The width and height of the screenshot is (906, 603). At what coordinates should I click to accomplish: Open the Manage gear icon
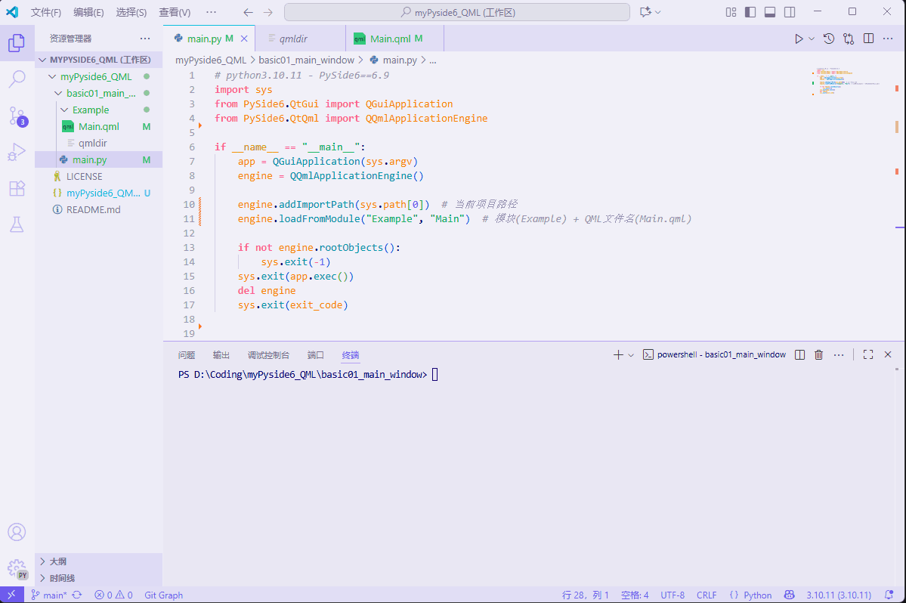tap(17, 568)
